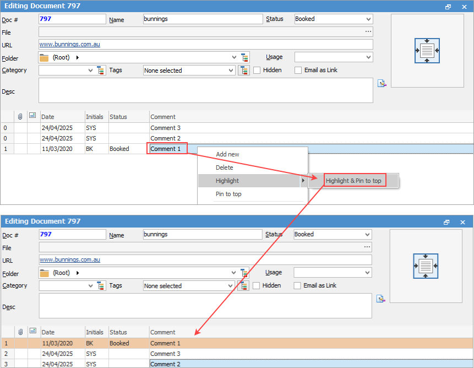Click the Desc editor icon in the upper dialog
The height and width of the screenshot is (368, 474).
[382, 84]
